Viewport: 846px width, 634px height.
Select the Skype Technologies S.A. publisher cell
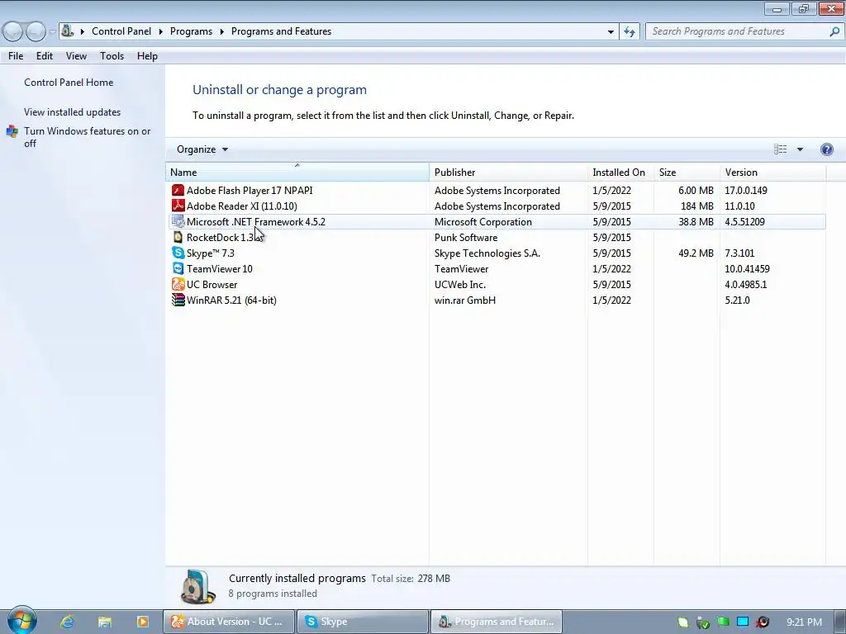coord(487,253)
